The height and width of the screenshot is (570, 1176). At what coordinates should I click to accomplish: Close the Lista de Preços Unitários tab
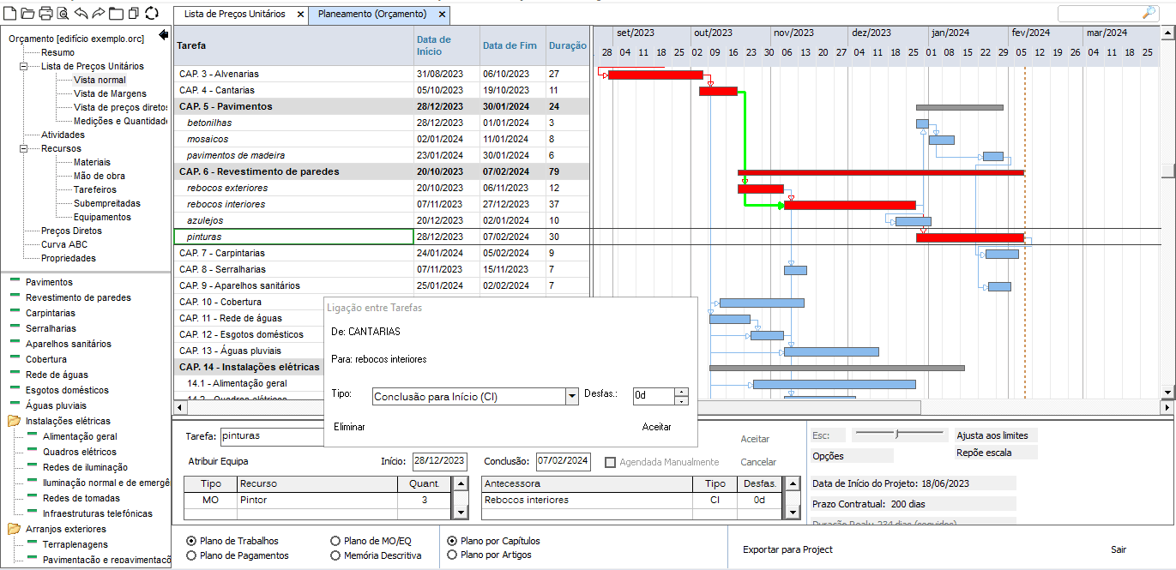[x=300, y=15]
